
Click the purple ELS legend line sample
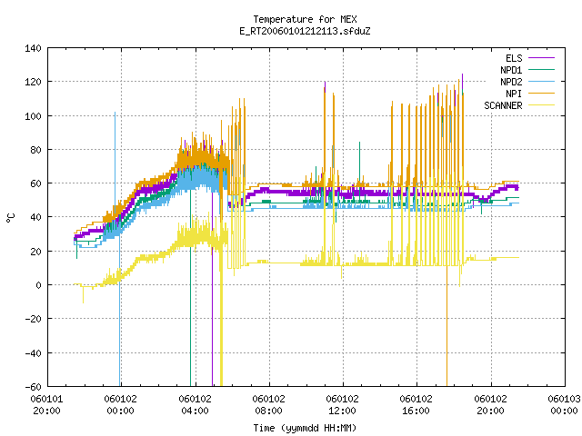pos(541,58)
